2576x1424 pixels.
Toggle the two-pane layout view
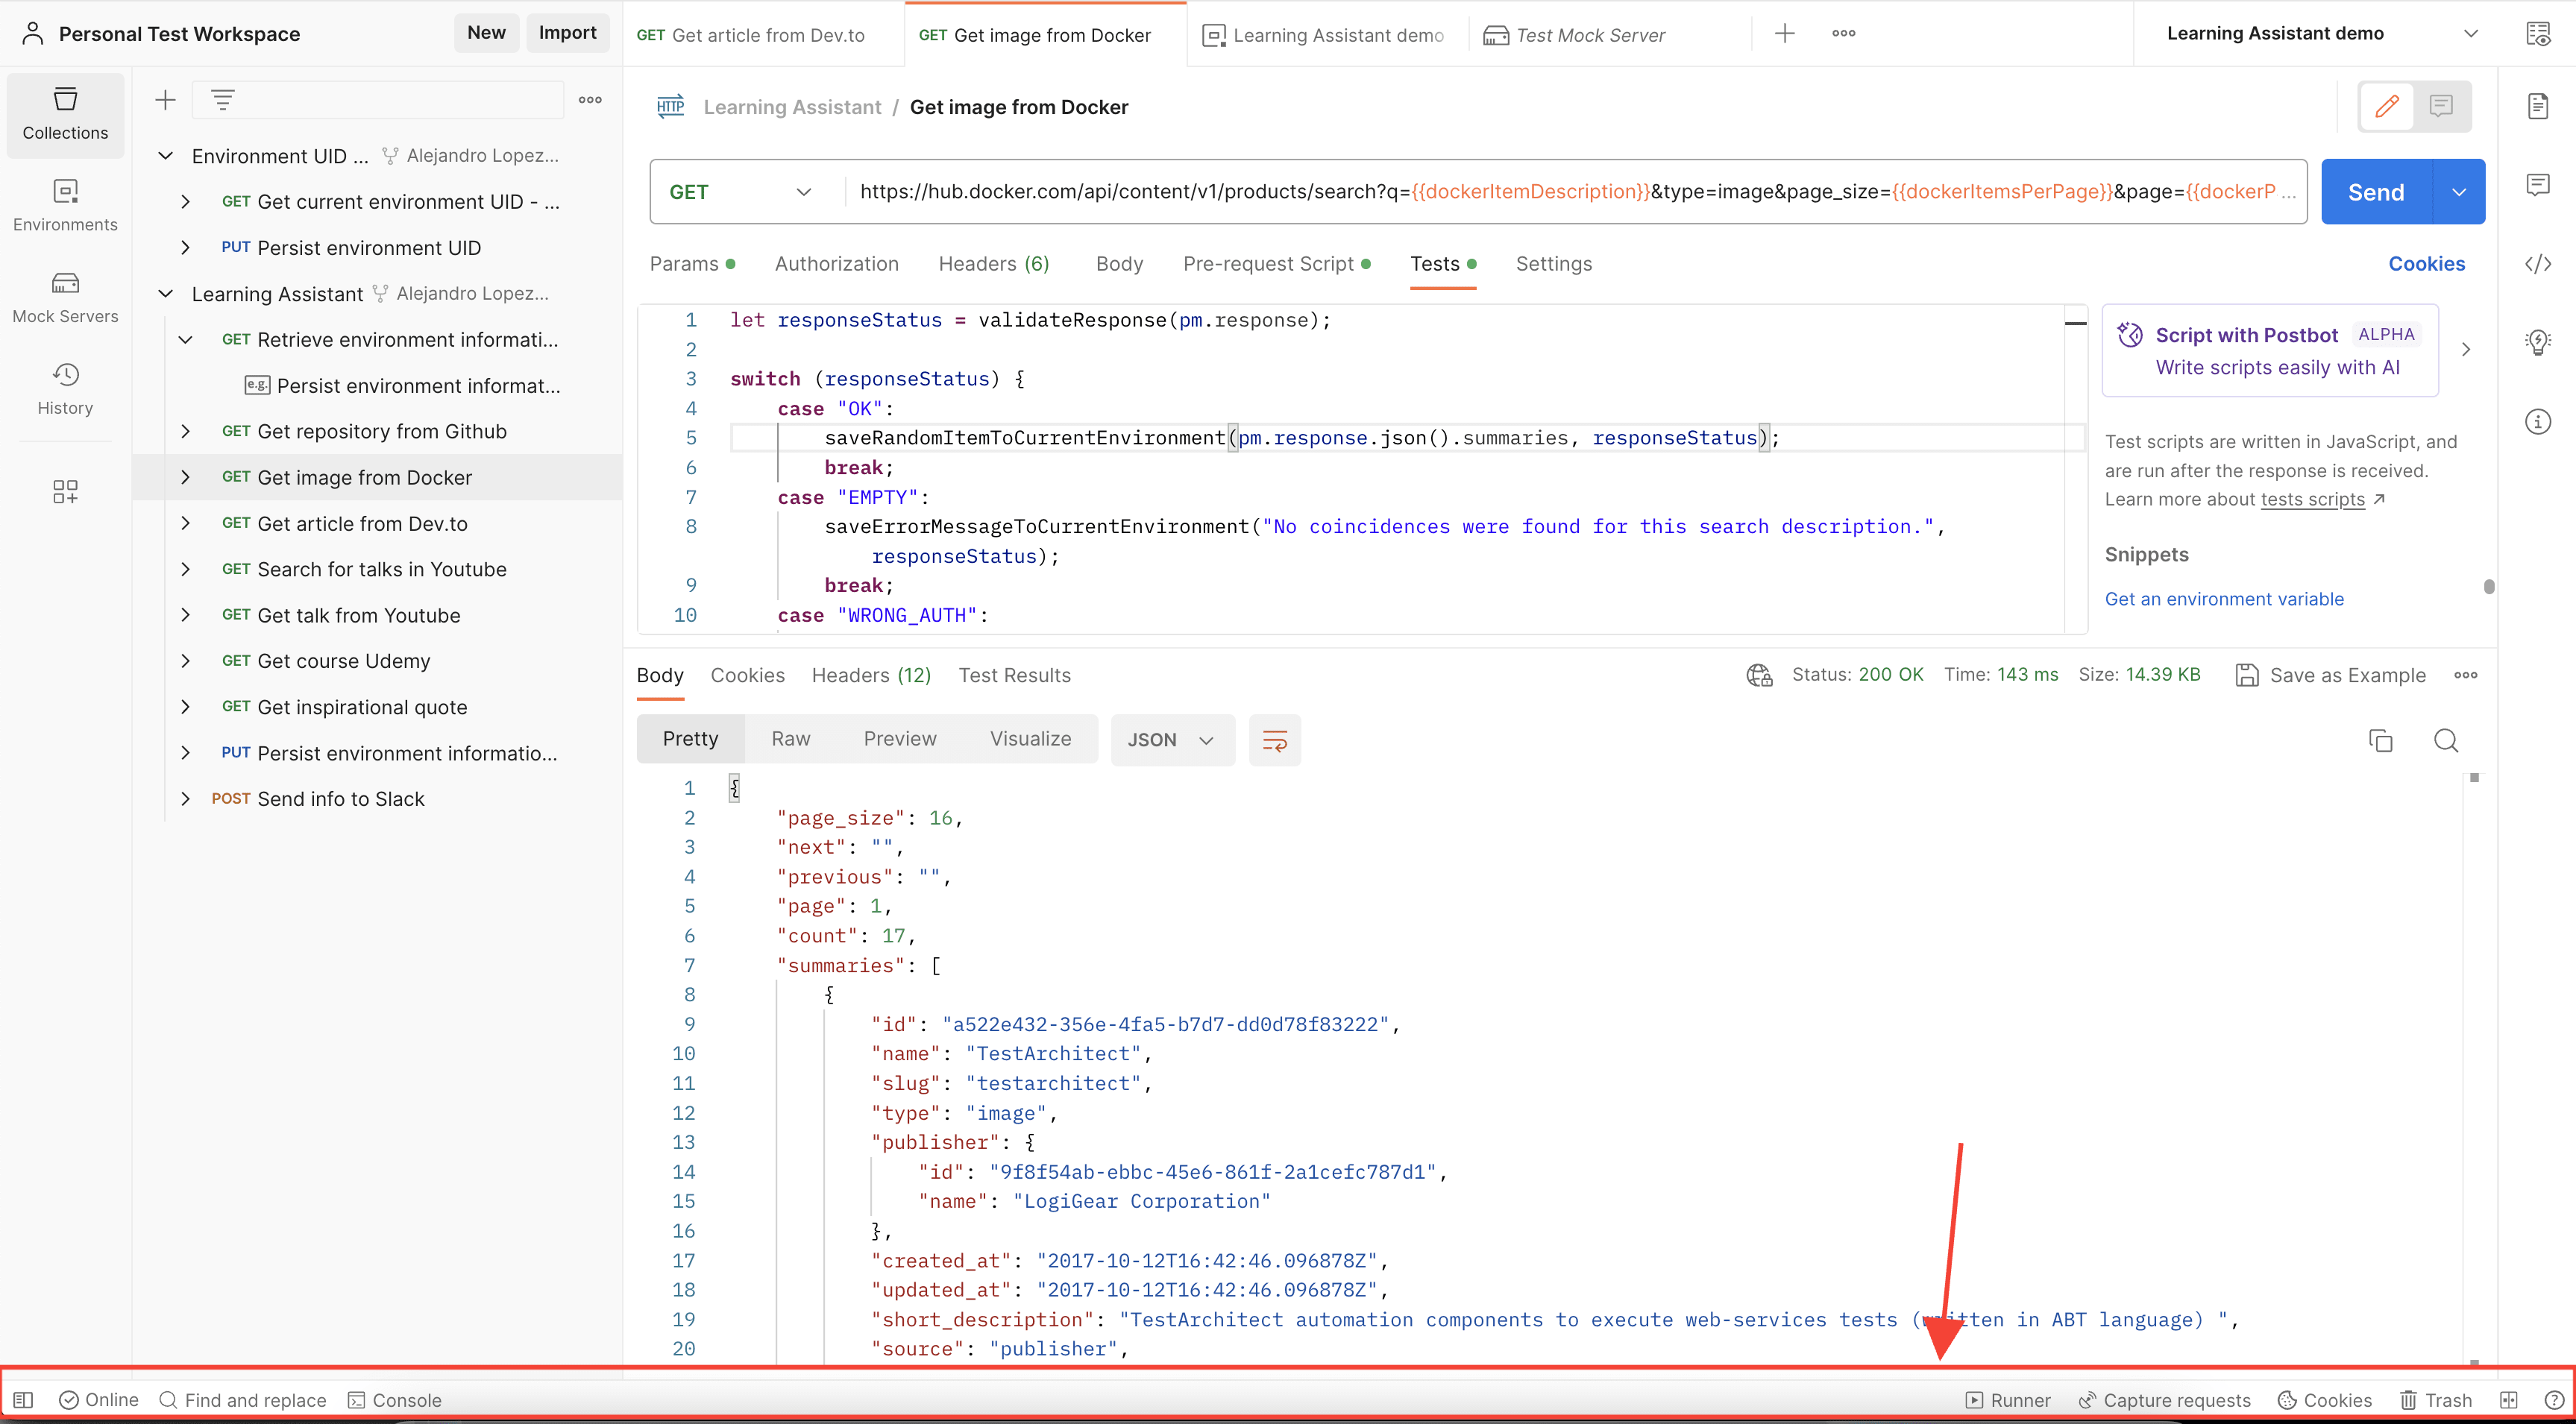(x=2510, y=1400)
